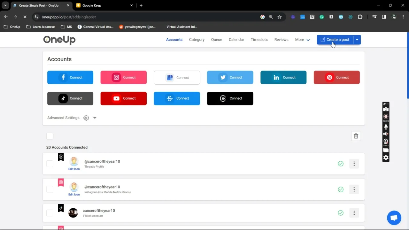Click the Create a post button
The width and height of the screenshot is (409, 230).
tap(335, 40)
